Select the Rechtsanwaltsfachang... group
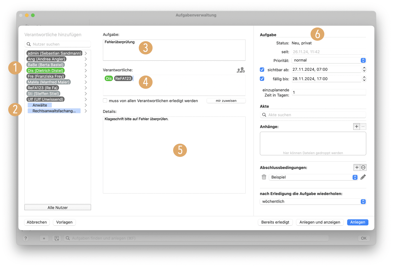Screen dimensions: 393x267 [x=54, y=111]
